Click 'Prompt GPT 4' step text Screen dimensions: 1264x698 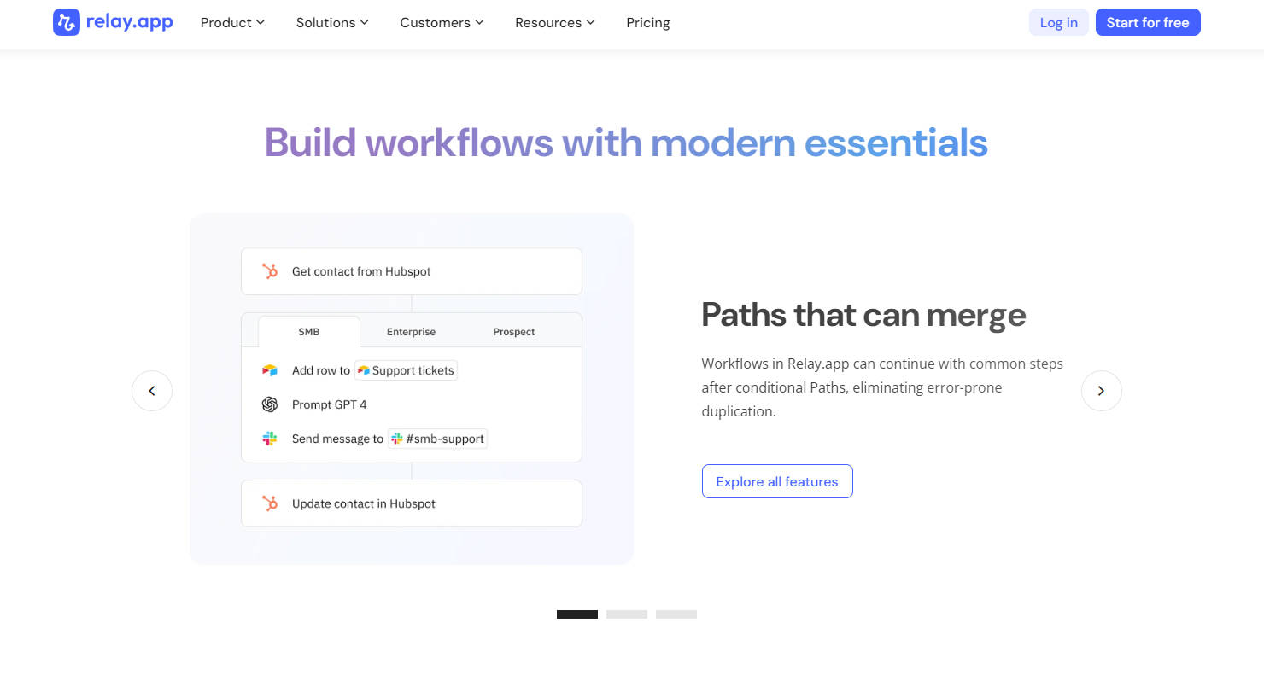330,404
